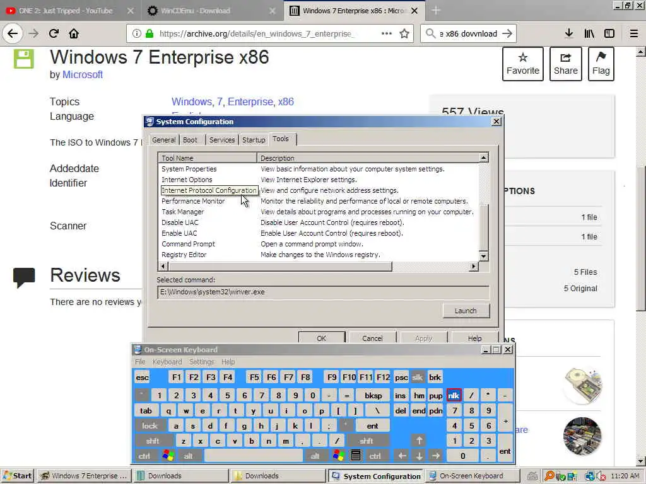Select the Performance Monitor tool row
Image resolution: width=646 pixels, height=484 pixels.
click(319, 201)
